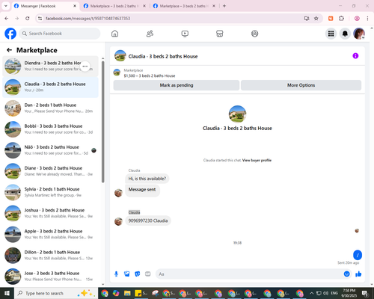Go back in browser history
The width and height of the screenshot is (374, 299).
[7, 19]
